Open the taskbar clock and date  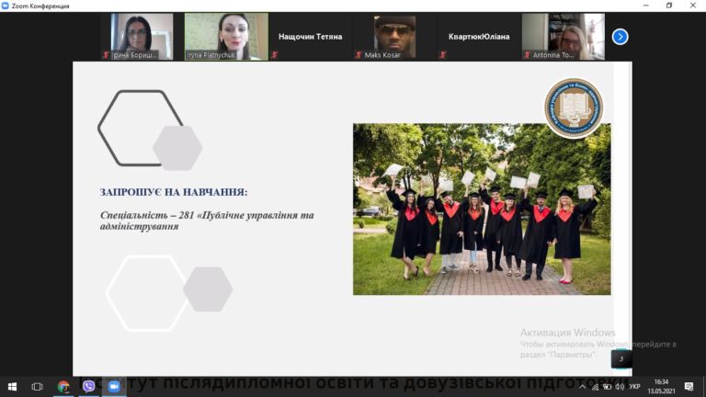tap(661, 386)
